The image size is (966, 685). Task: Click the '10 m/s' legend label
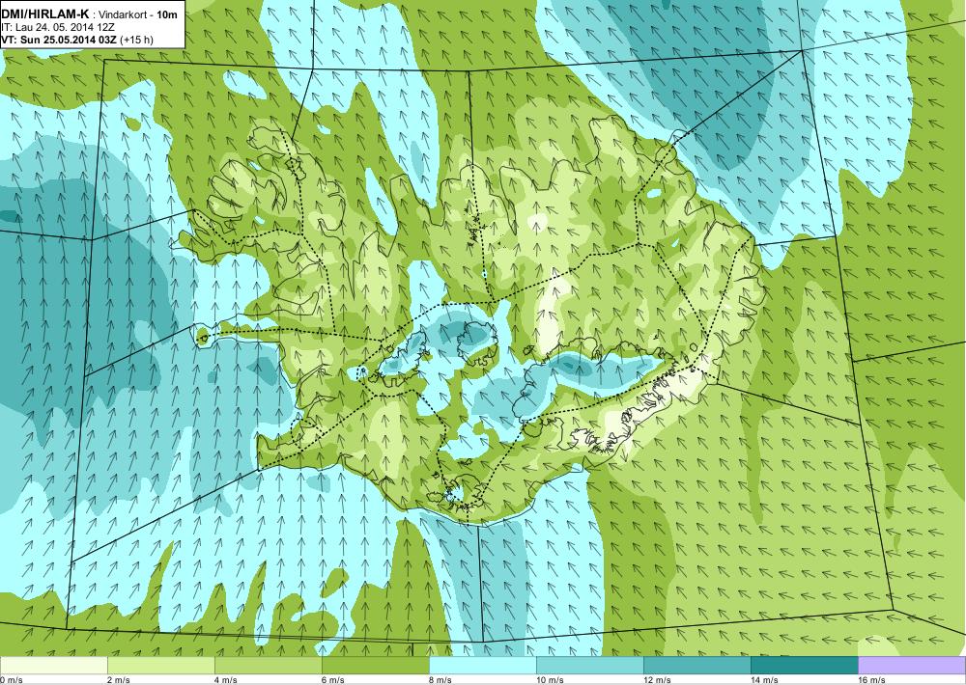click(551, 679)
